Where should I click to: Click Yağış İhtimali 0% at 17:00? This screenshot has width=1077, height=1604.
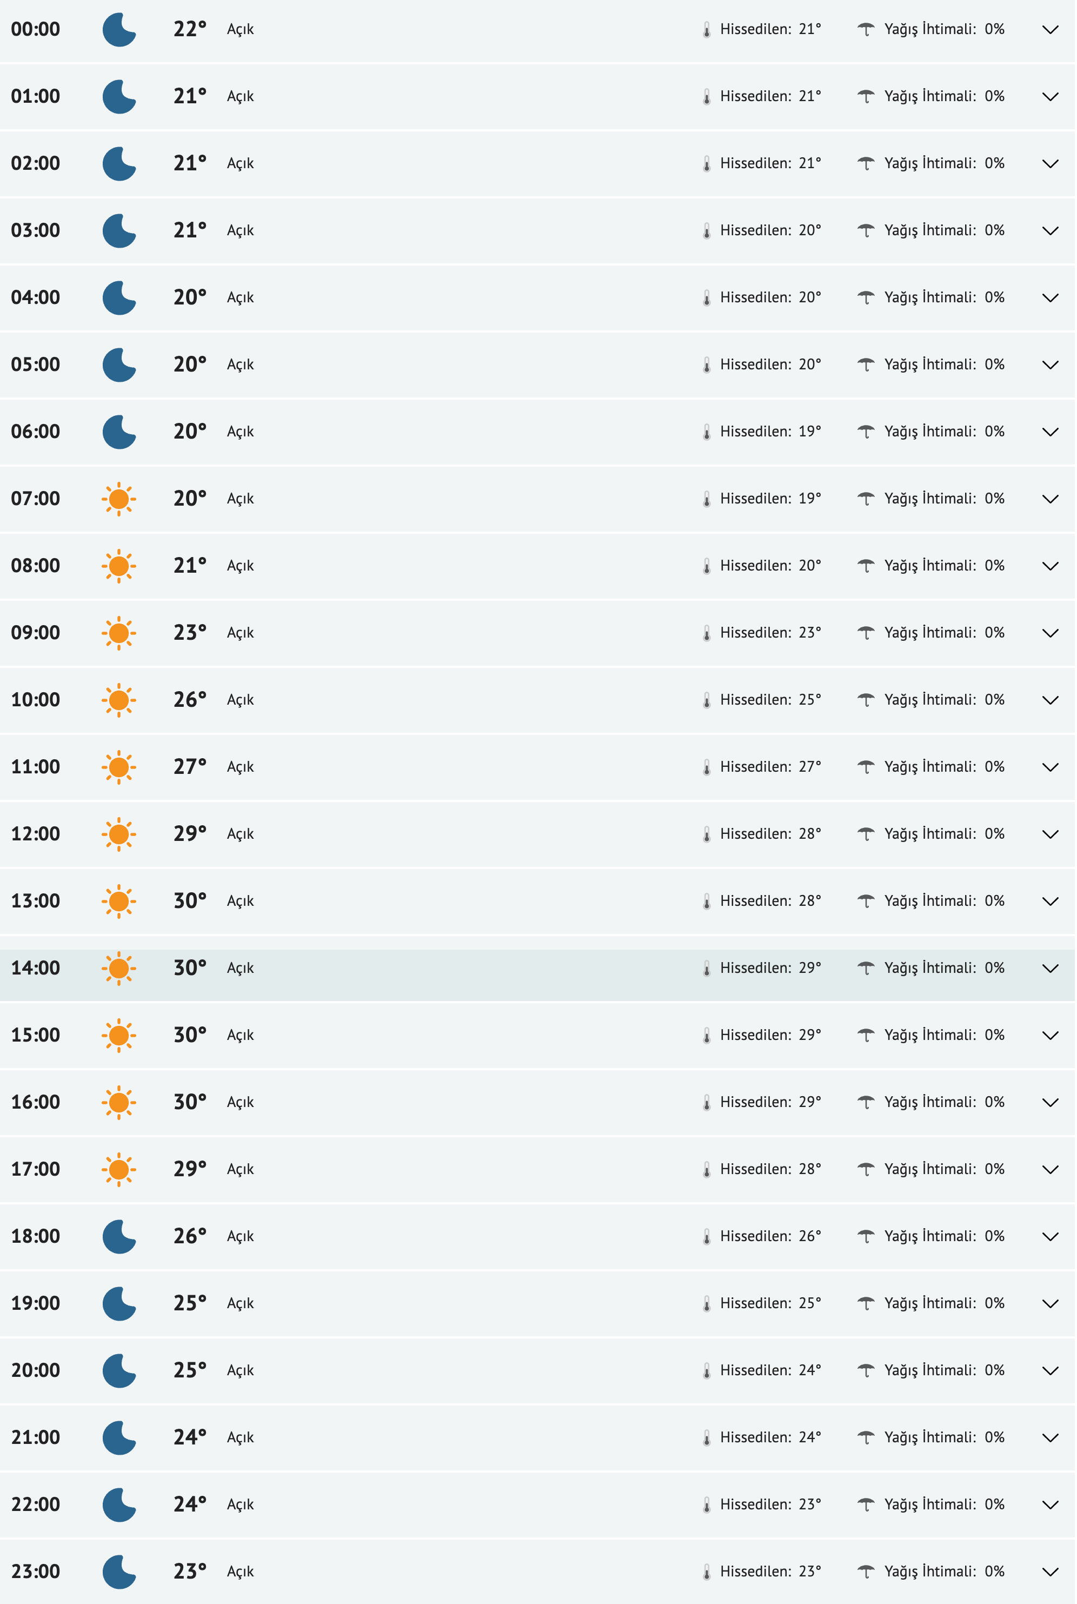(x=945, y=1170)
